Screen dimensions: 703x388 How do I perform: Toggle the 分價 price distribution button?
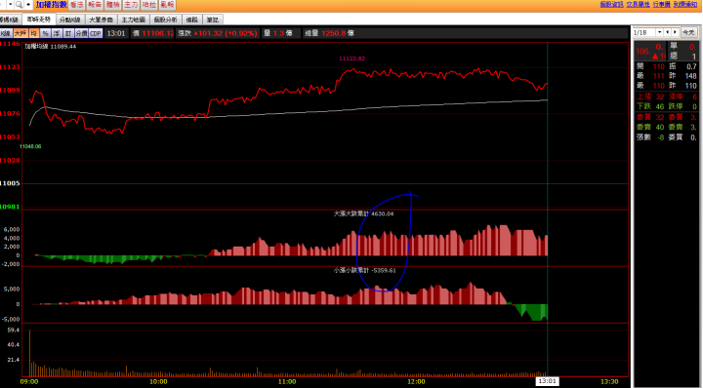pos(82,33)
